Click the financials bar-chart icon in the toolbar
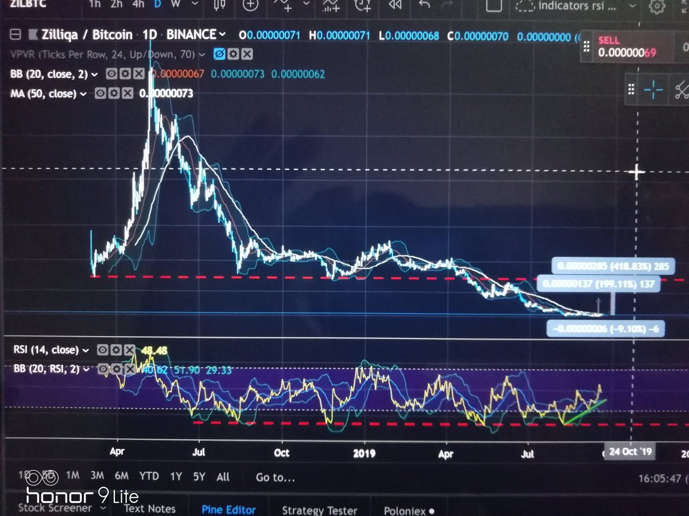 331,6
